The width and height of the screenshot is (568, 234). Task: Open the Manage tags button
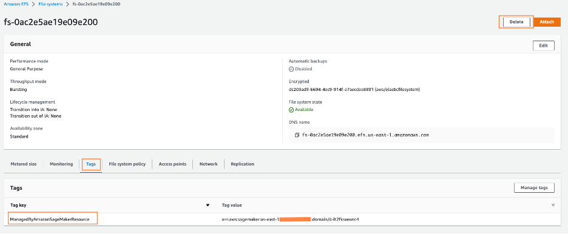point(534,188)
